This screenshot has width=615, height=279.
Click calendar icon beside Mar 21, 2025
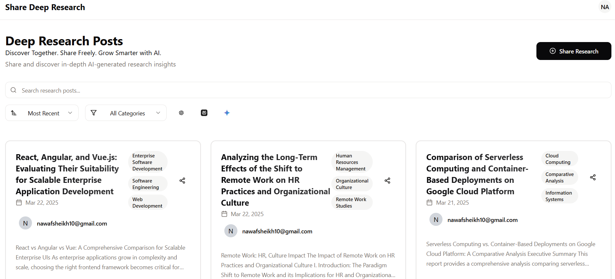429,202
